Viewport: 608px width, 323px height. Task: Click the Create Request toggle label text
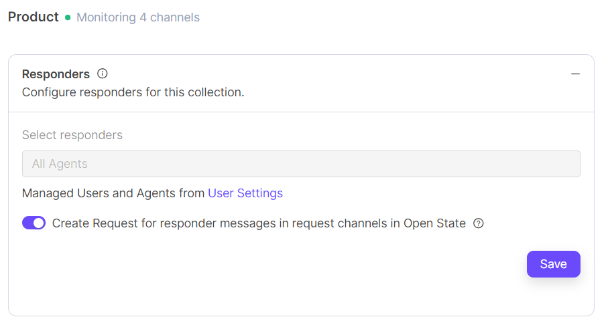click(259, 223)
